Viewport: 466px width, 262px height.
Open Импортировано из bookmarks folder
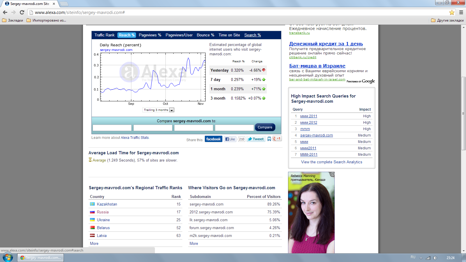(46, 20)
